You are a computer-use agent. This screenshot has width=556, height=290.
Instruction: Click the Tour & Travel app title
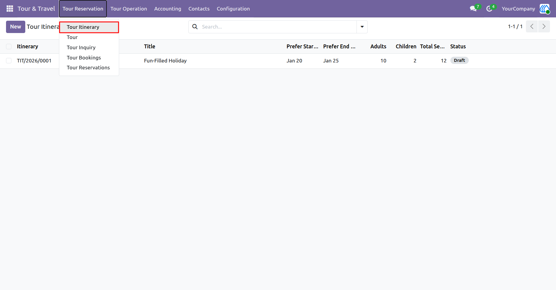36,9
